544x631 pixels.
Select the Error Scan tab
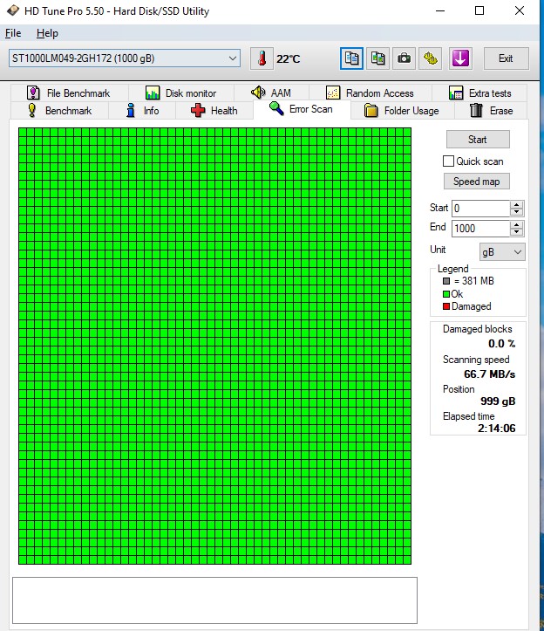tap(302, 109)
